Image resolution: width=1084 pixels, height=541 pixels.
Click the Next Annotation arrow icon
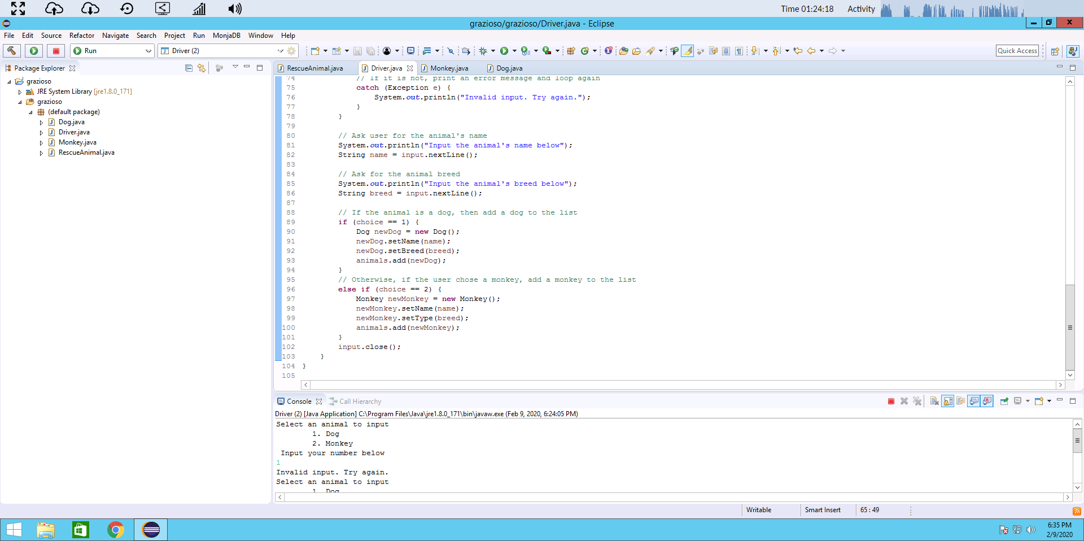755,51
